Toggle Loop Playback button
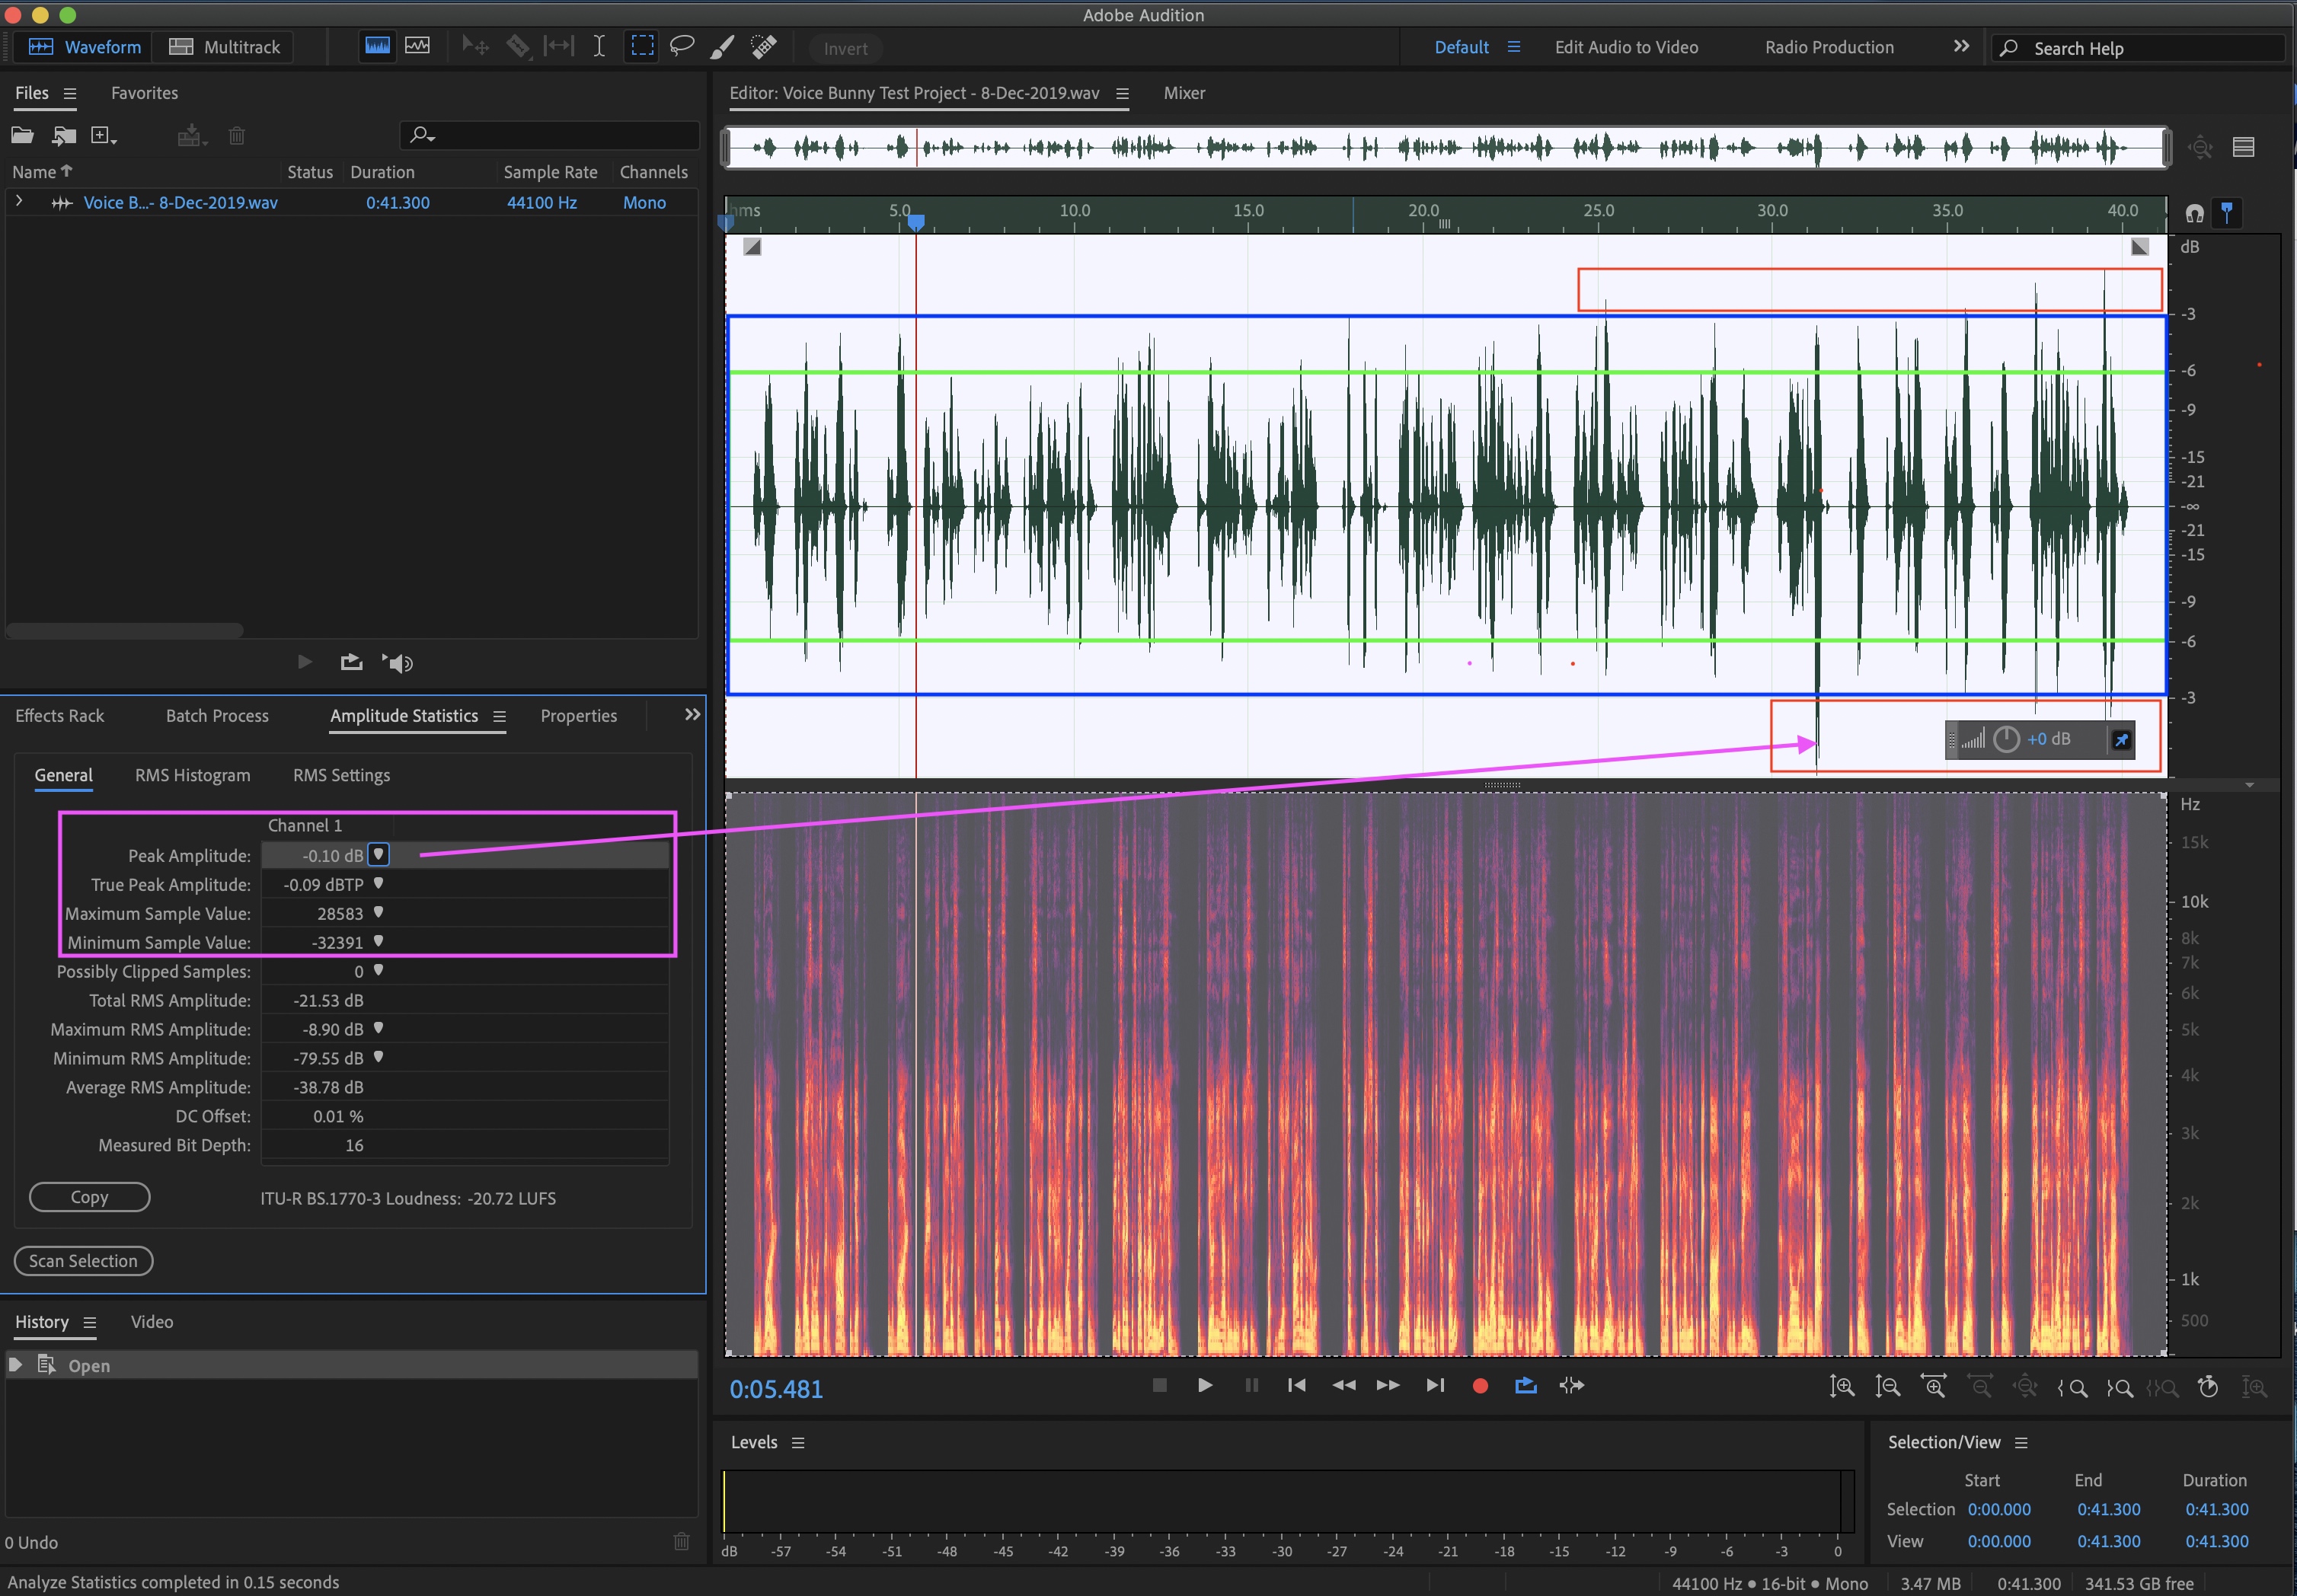 pos(1525,1385)
